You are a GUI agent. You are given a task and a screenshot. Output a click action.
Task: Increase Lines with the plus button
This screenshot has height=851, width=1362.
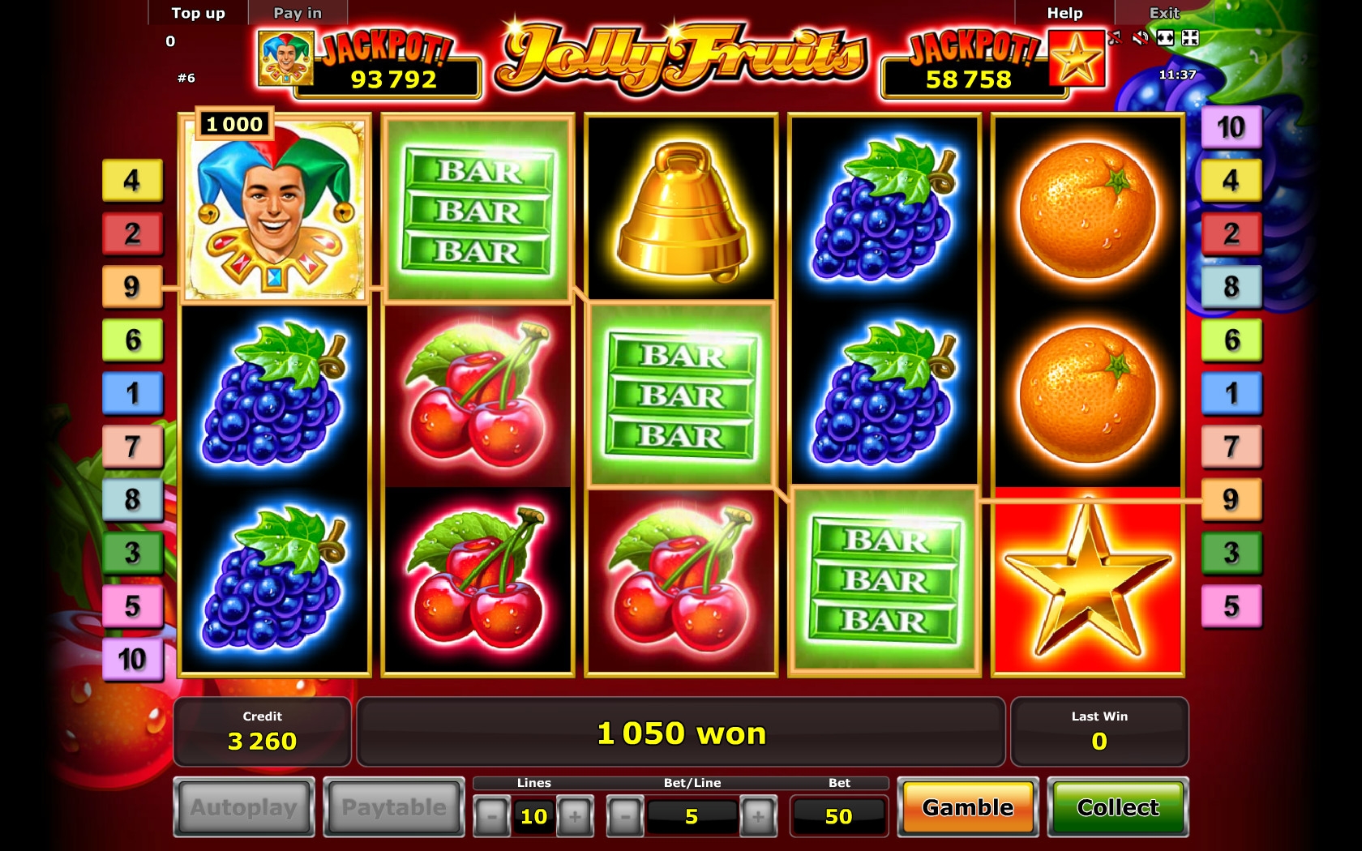(575, 816)
